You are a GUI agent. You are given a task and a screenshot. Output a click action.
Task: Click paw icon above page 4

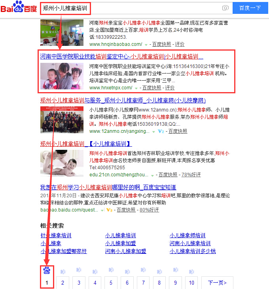(x=95, y=272)
